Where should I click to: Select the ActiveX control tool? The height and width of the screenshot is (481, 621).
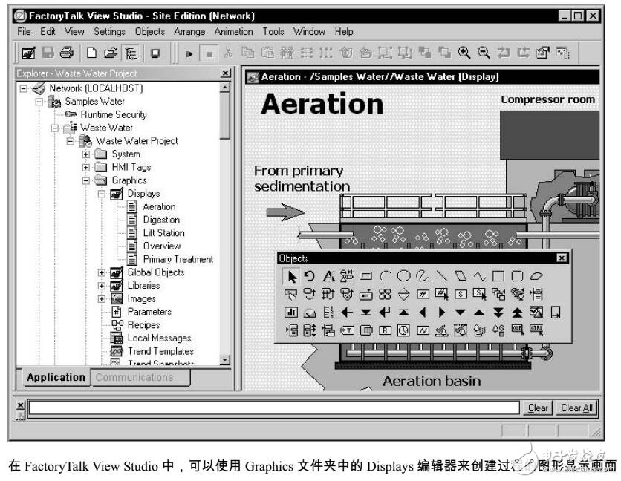point(535,329)
